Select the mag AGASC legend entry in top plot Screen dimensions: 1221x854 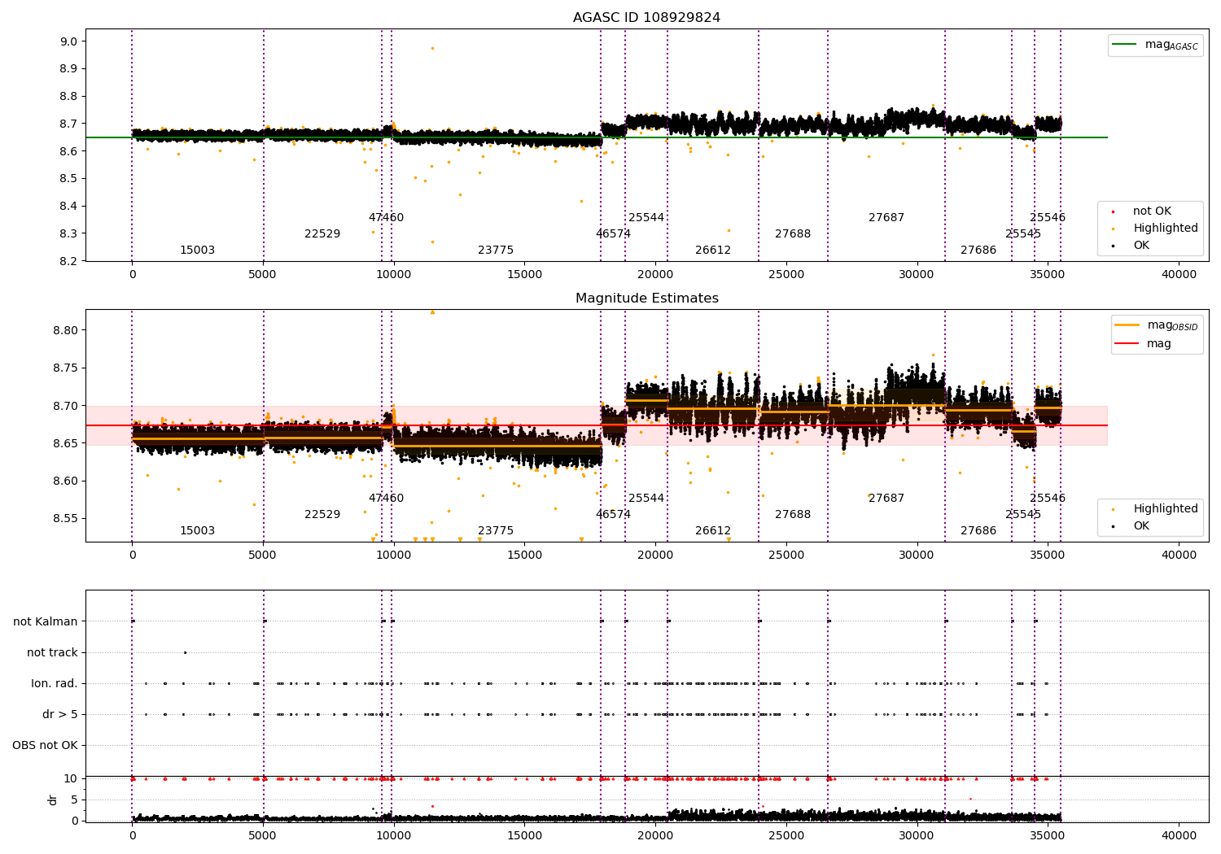[1155, 45]
